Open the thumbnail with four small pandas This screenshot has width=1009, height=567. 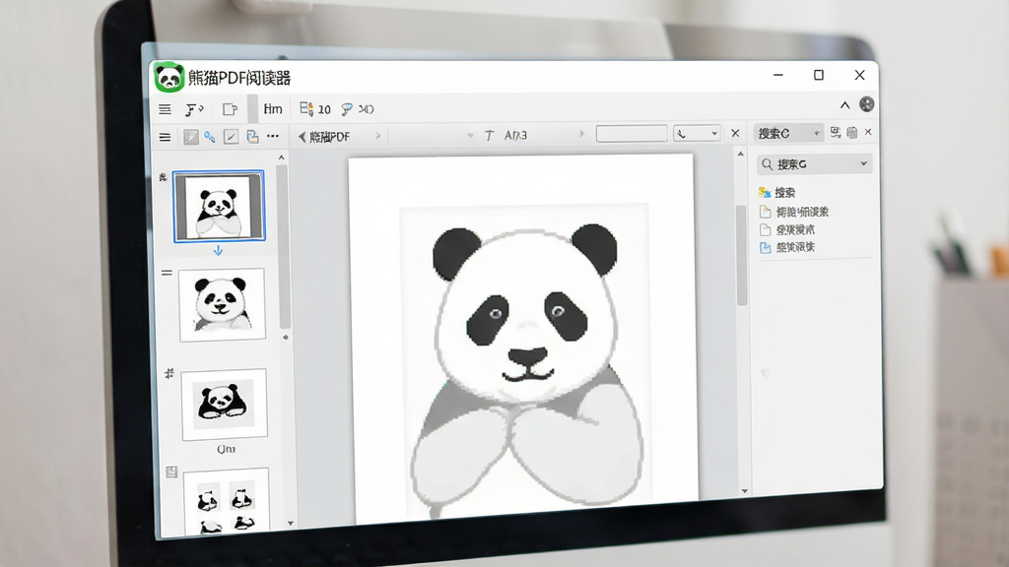(226, 502)
